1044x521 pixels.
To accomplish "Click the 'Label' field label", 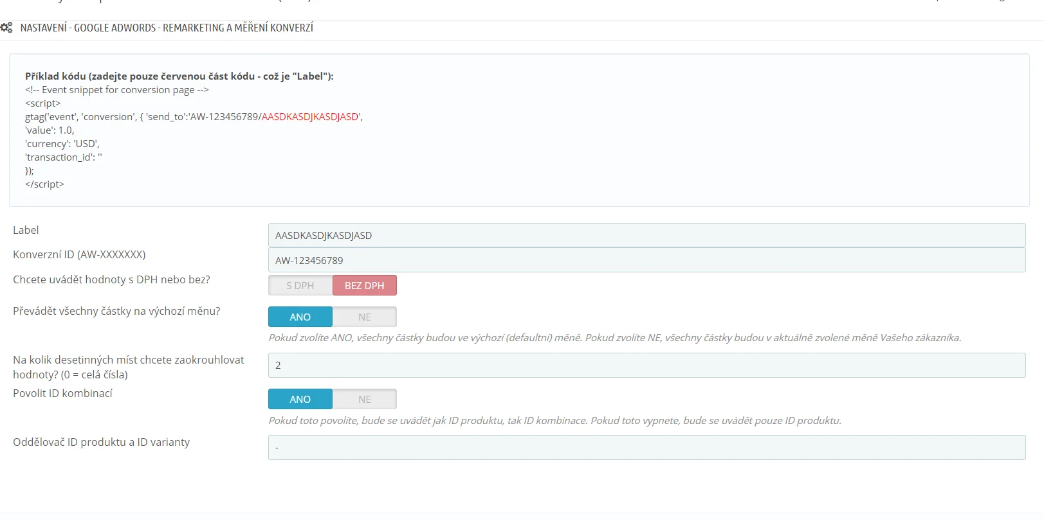I will click(26, 230).
